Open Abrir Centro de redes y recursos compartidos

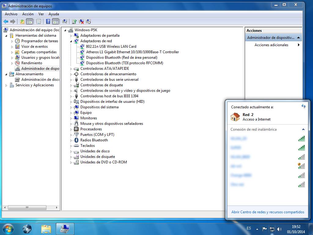267,212
